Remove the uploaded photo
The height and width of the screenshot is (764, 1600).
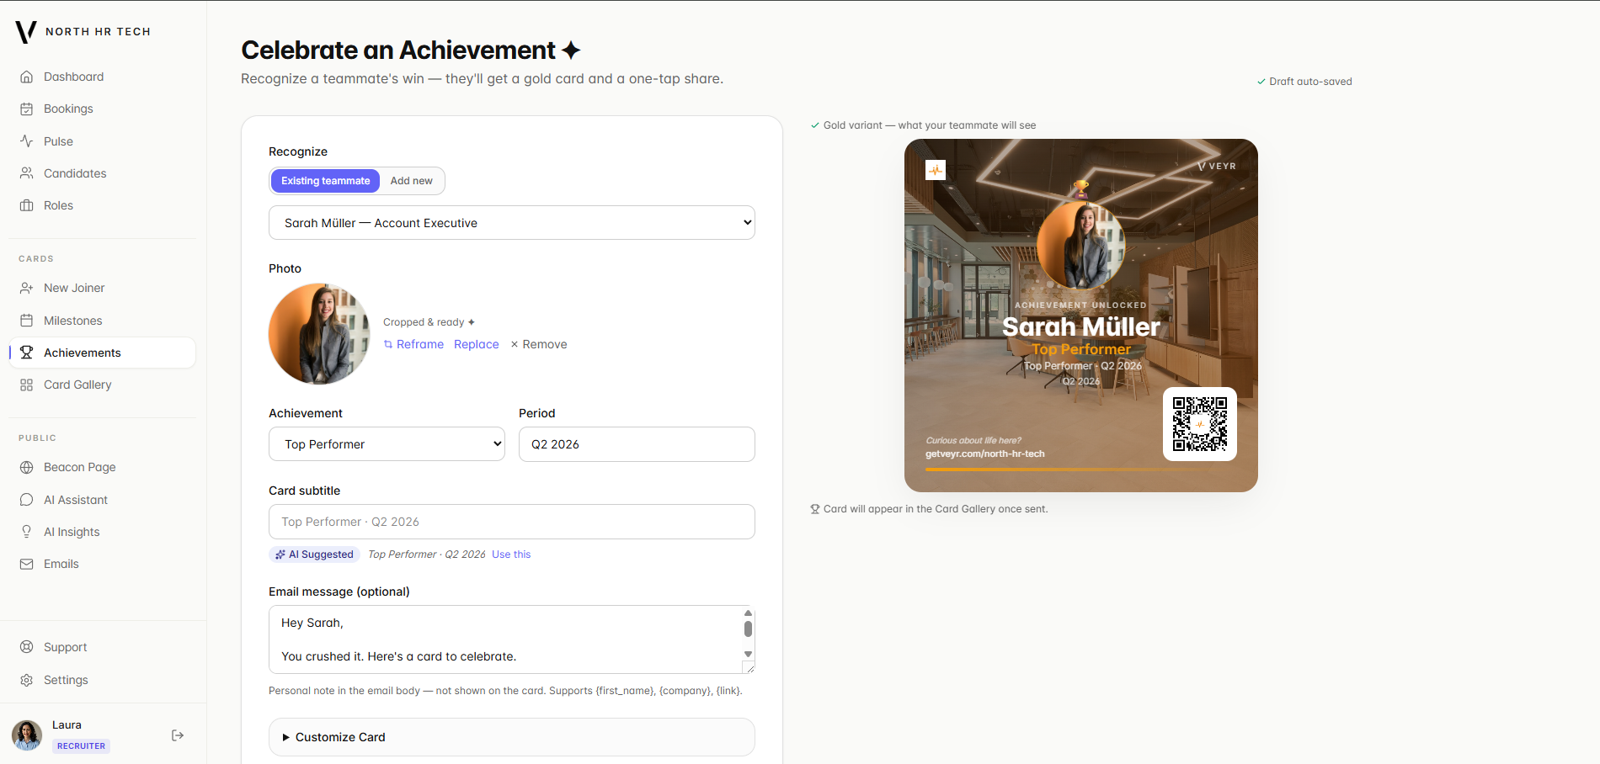click(x=539, y=344)
